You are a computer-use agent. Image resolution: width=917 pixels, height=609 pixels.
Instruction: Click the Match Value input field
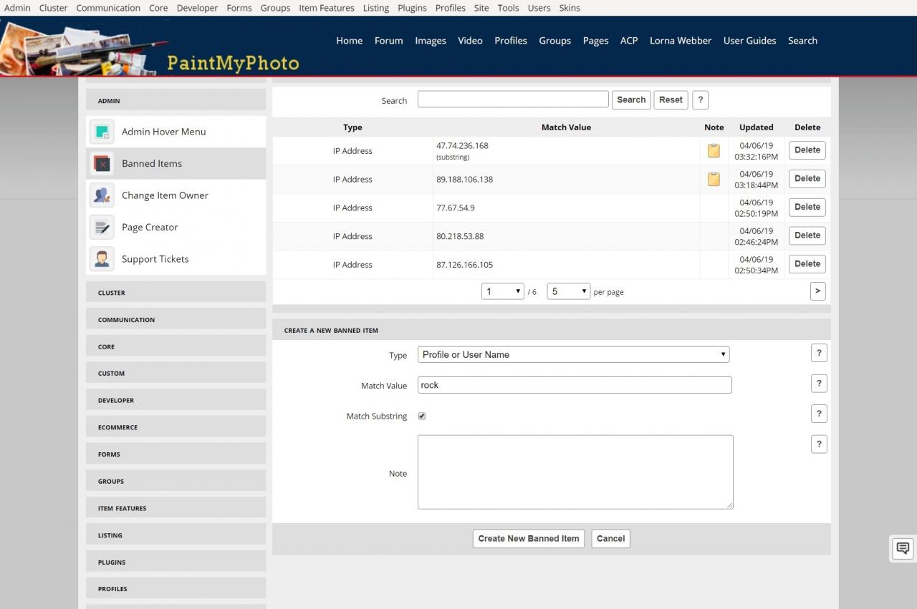575,385
